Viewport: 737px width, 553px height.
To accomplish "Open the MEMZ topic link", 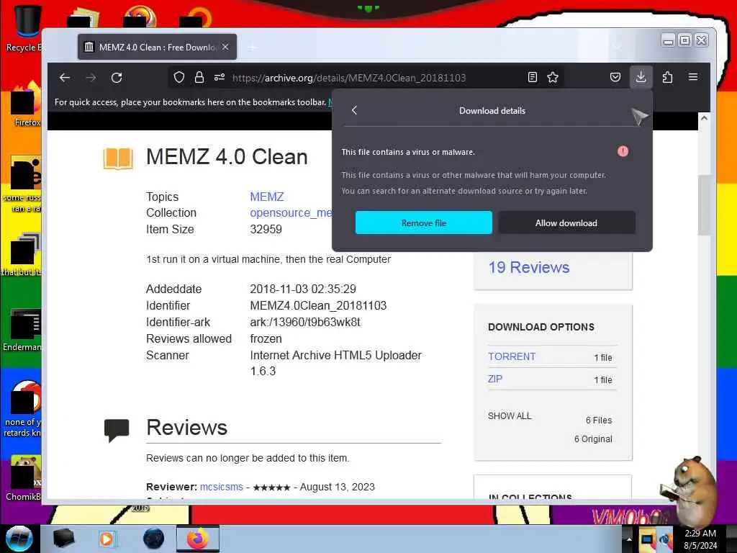I will click(x=266, y=197).
